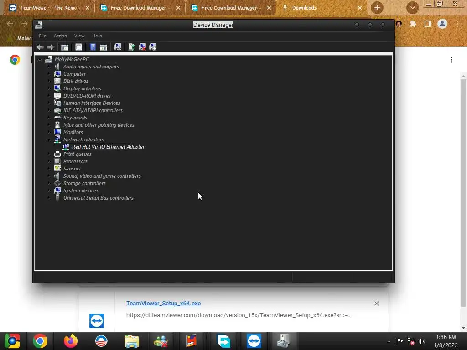This screenshot has height=350, width=467.
Task: Toggle Show/Hide Action Pane toolbar icon
Action: point(104,47)
